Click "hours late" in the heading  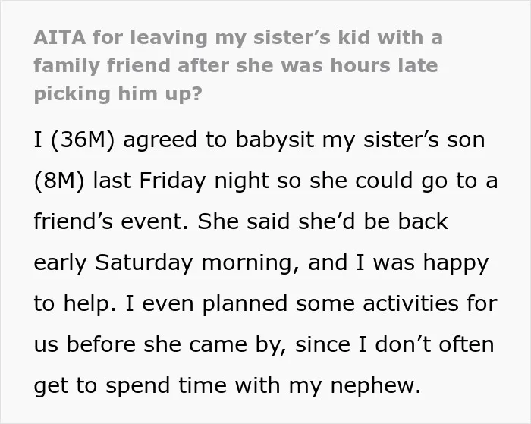tap(384, 65)
